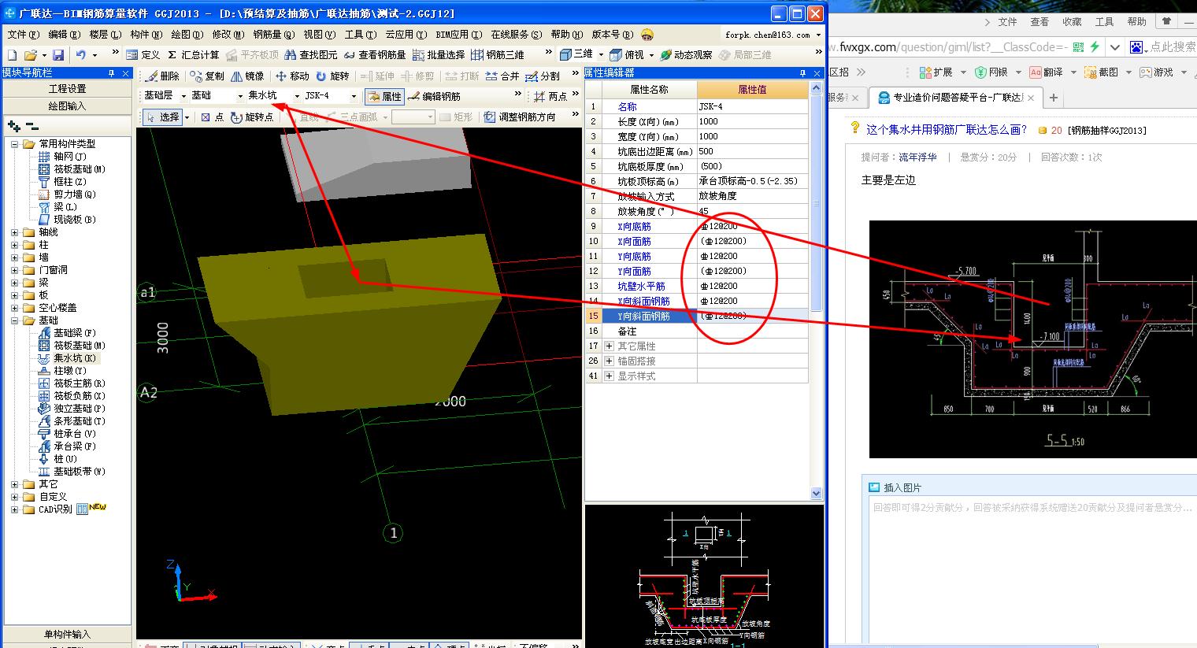
Task: Click 移动 move tool
Action: (x=292, y=76)
